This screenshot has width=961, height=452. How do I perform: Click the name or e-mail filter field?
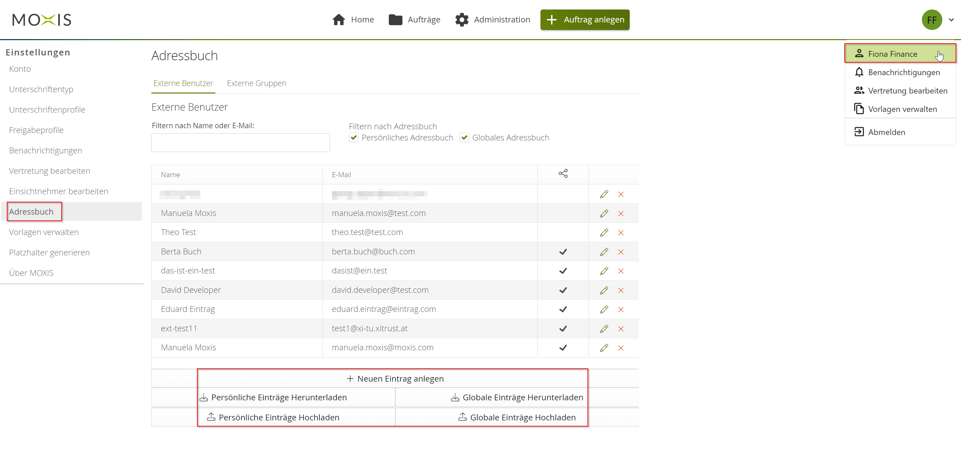[240, 143]
